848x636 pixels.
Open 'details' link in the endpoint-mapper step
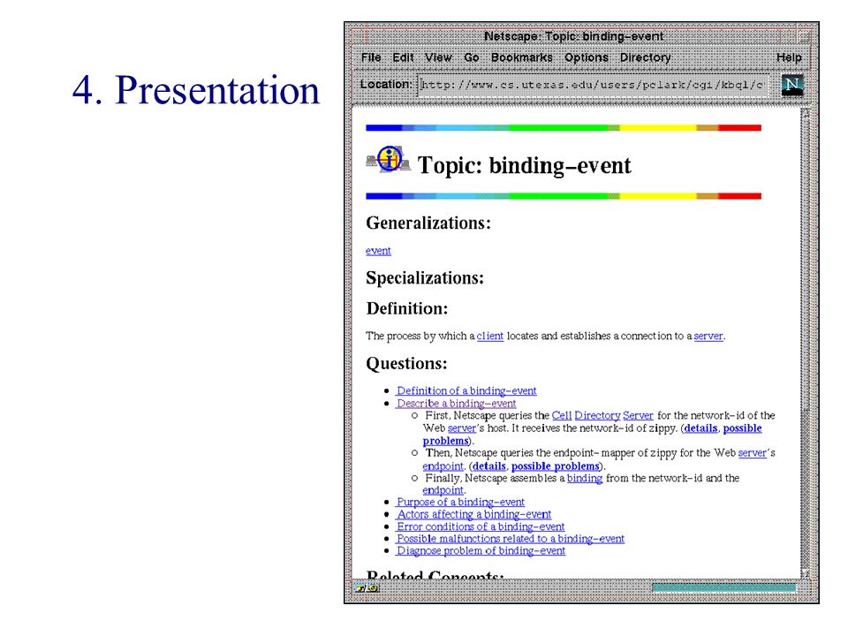pos(488,466)
